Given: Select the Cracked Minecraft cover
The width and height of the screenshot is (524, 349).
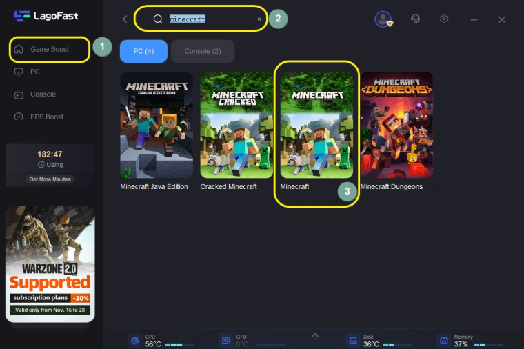Looking at the screenshot, I should [236, 125].
